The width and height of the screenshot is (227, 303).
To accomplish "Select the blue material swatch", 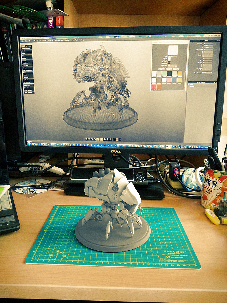I will (174, 80).
